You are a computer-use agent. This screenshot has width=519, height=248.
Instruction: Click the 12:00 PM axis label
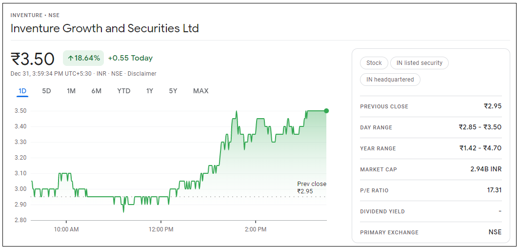click(x=160, y=229)
